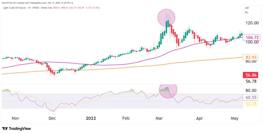Click the 2022 label on the time axis
263x134 pixels.
click(x=91, y=118)
